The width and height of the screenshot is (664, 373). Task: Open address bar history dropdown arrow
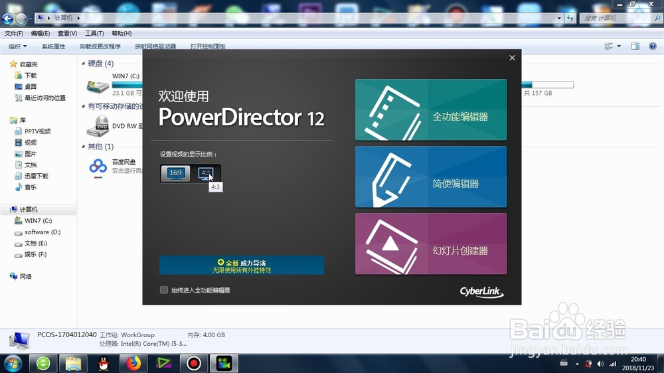(x=559, y=18)
